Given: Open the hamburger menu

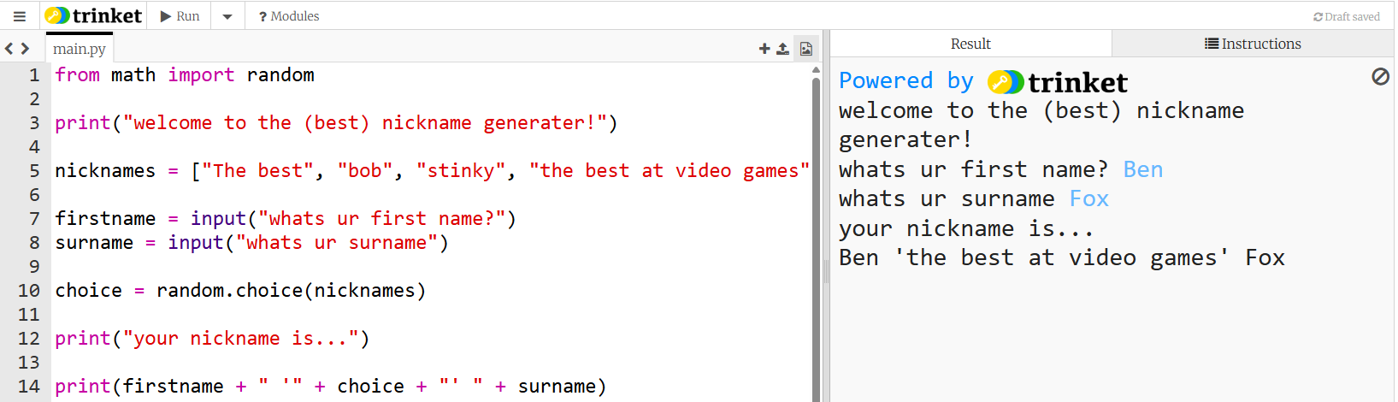Looking at the screenshot, I should coord(20,16).
